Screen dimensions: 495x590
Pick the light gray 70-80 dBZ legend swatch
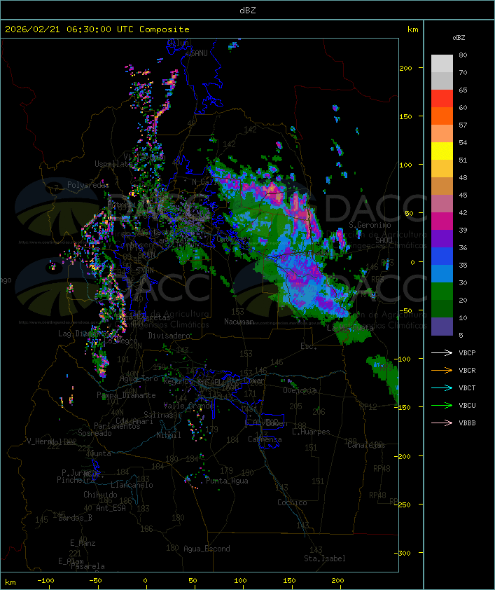[x=442, y=63]
